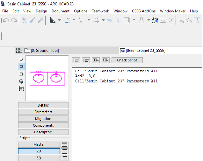Click the Intersect icon with crossed lines

click(171, 20)
